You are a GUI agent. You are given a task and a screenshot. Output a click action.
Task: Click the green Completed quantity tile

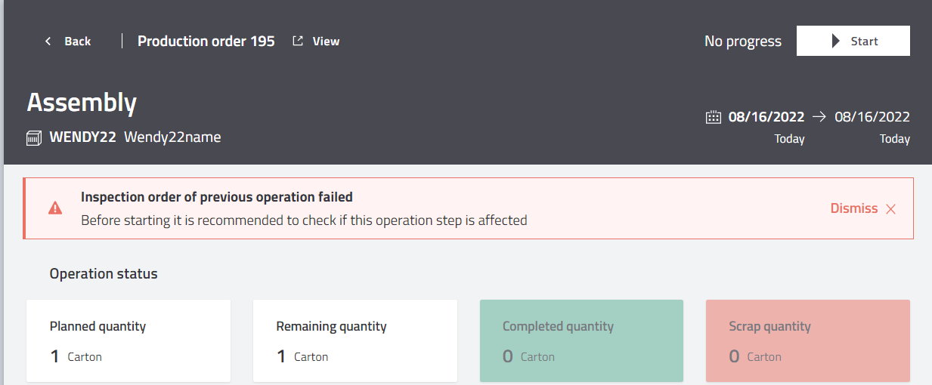point(581,340)
